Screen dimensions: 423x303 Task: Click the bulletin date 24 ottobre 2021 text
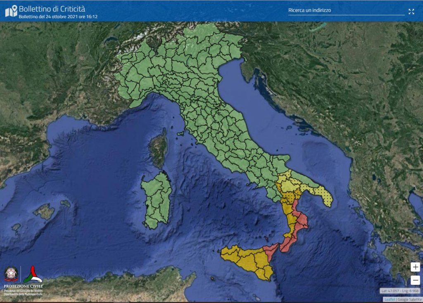tap(58, 17)
